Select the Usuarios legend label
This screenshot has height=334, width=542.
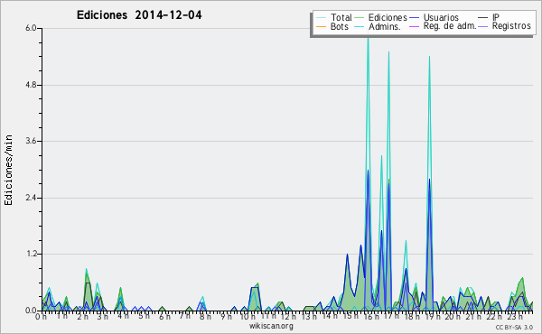click(x=441, y=17)
